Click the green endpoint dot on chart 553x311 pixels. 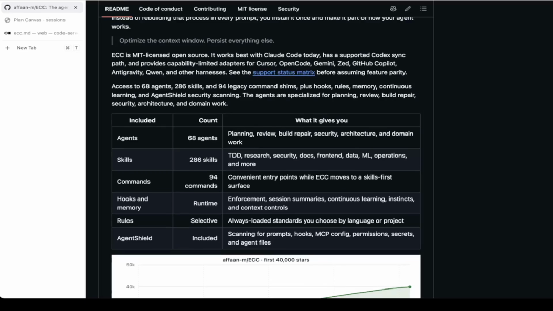pyautogui.click(x=410, y=287)
